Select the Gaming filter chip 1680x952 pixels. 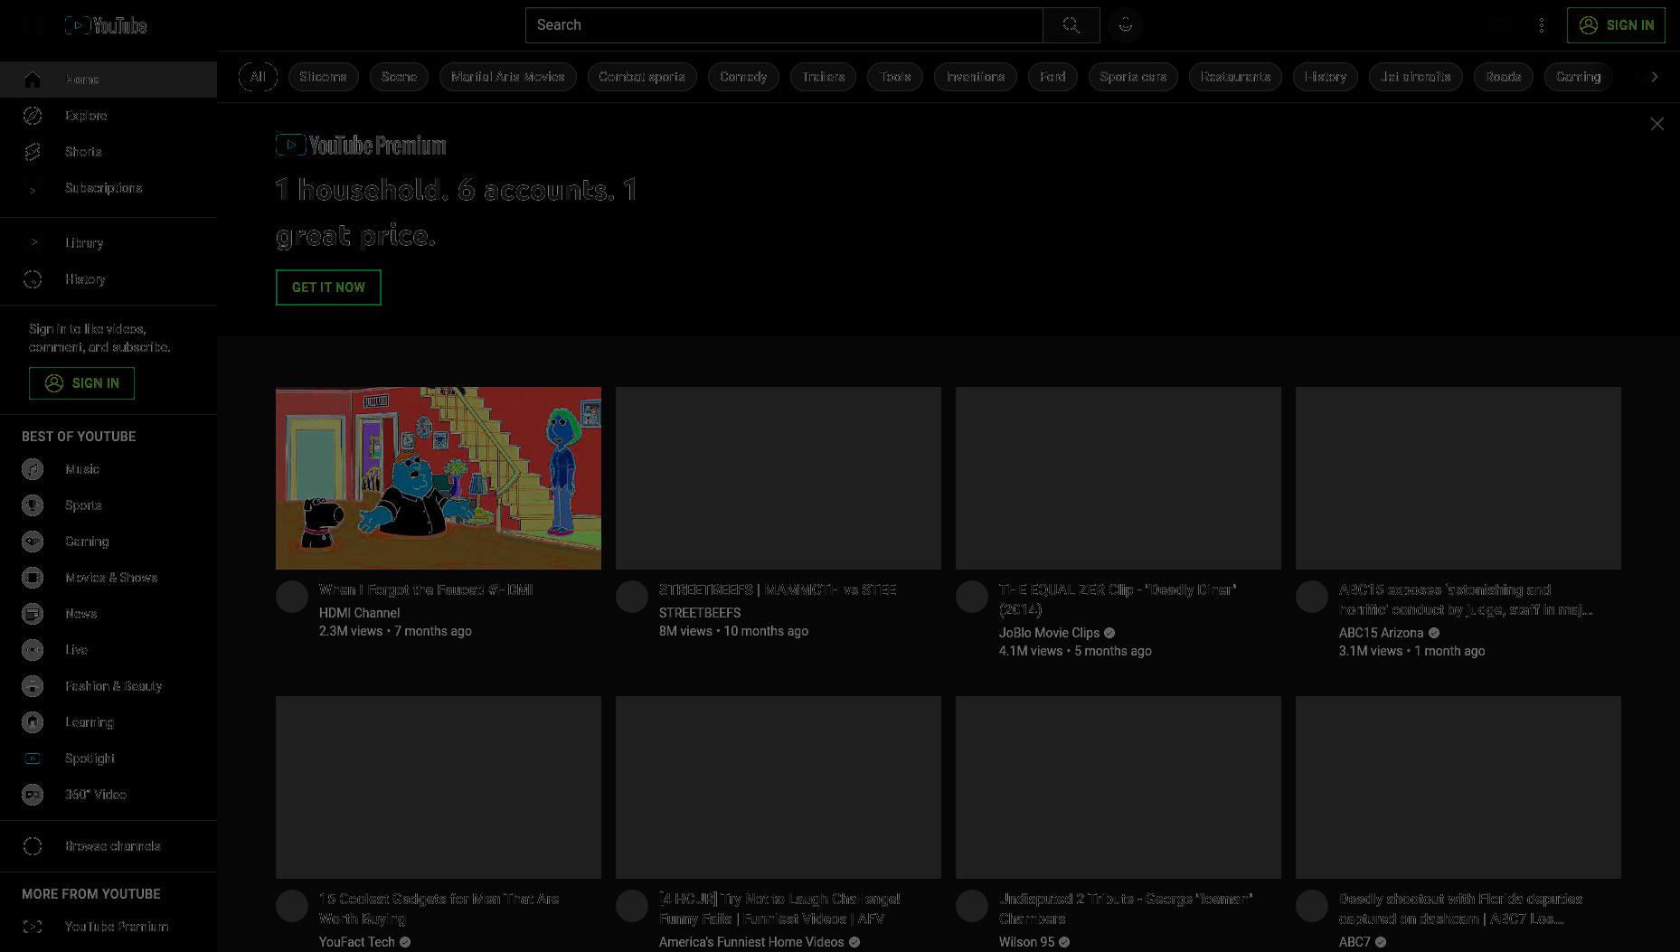click(x=1578, y=77)
